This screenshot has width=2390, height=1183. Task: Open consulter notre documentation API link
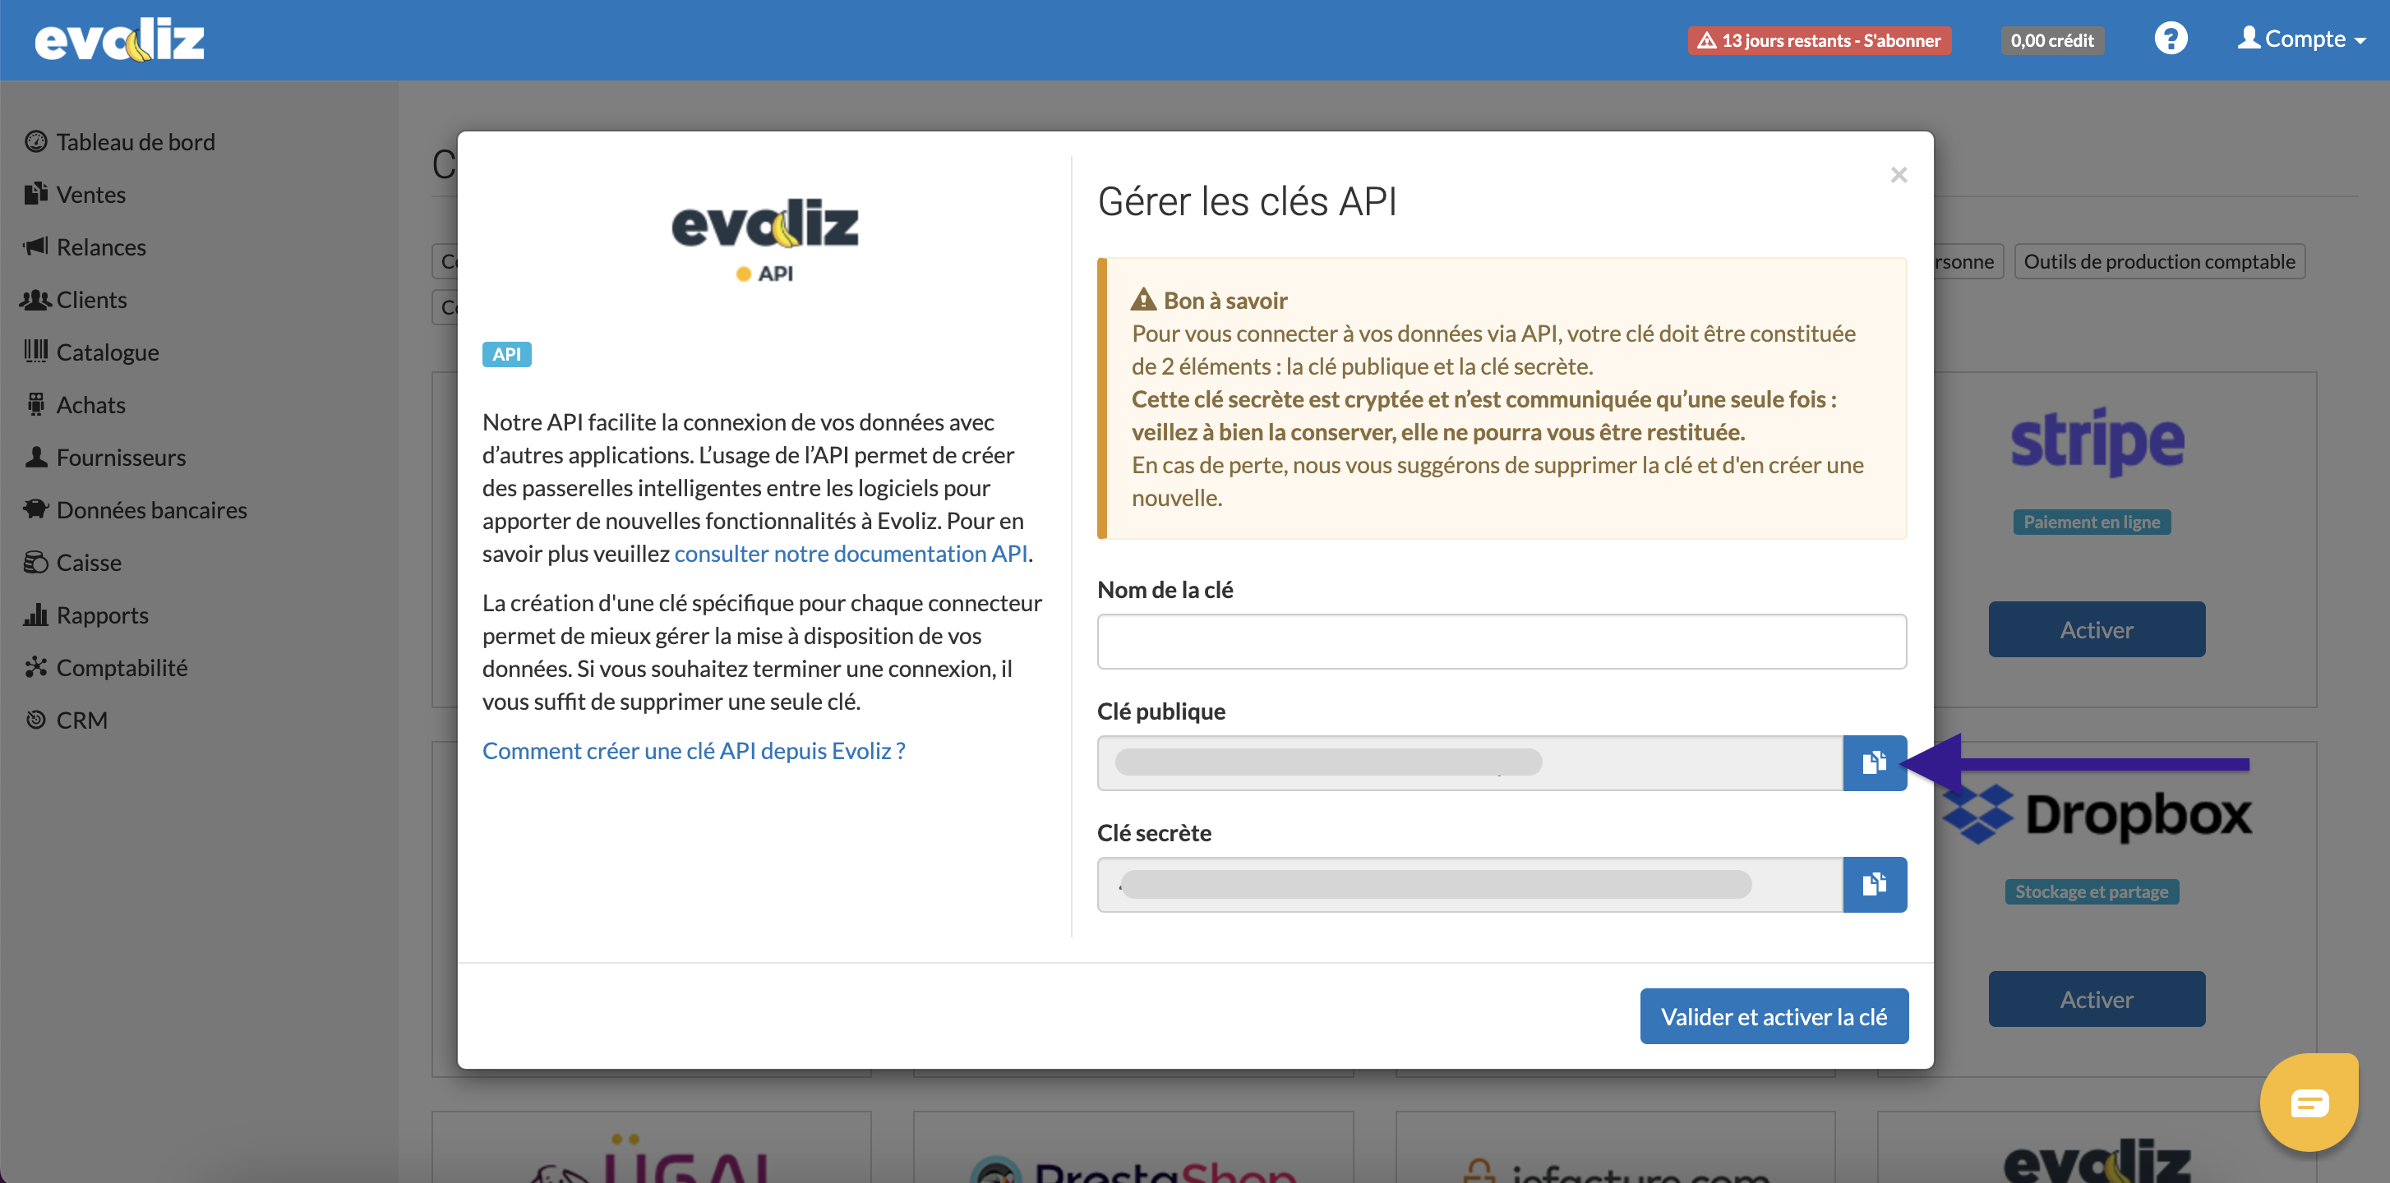coord(851,554)
